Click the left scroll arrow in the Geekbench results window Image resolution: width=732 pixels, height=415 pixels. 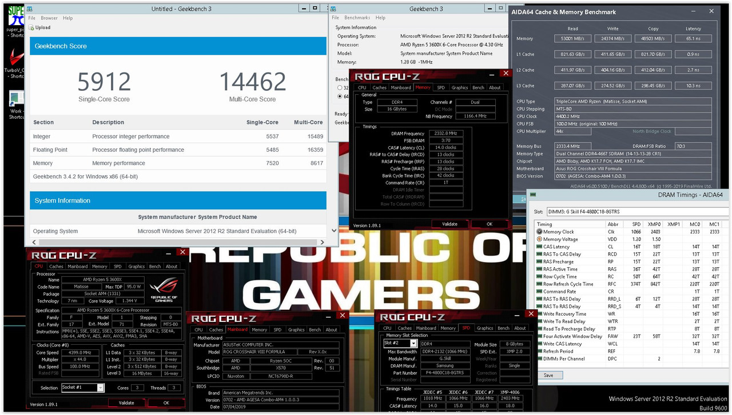click(x=35, y=242)
